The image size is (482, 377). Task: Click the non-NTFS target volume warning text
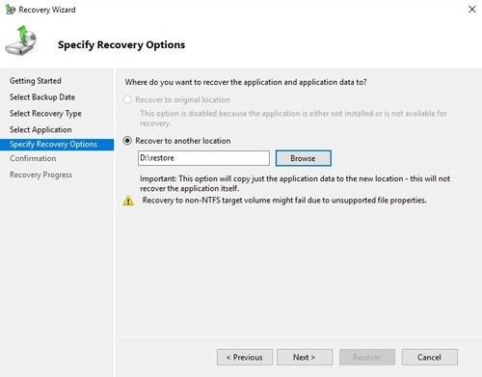(x=284, y=201)
